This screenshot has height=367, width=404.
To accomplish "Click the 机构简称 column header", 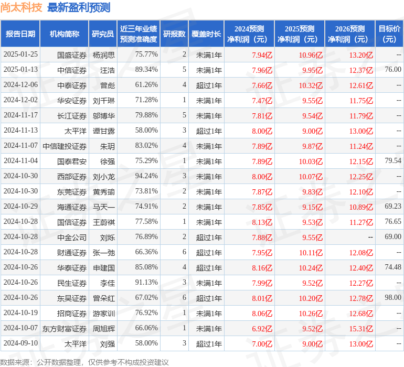I will (65, 34).
